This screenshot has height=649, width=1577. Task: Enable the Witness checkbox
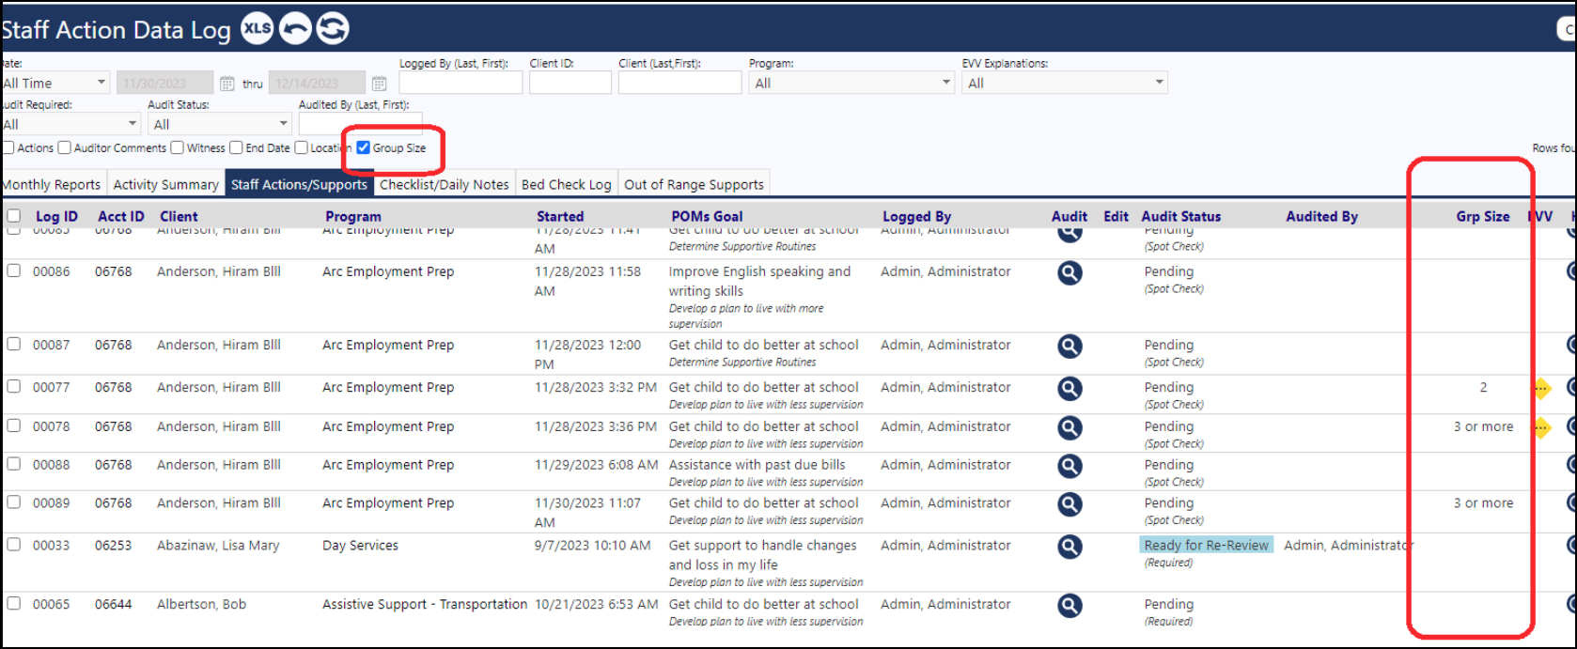177,147
